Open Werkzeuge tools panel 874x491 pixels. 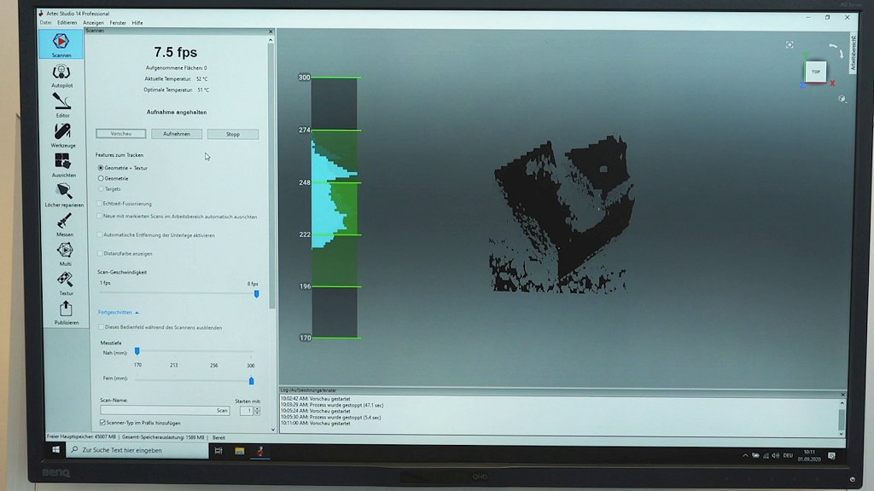point(62,133)
